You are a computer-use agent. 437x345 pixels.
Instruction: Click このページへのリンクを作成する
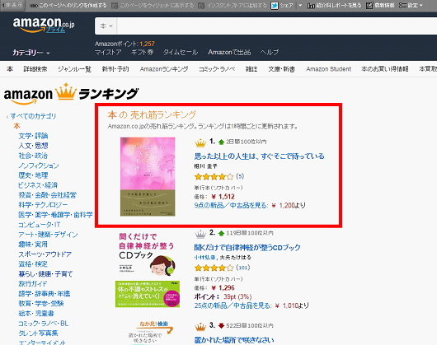(x=68, y=5)
